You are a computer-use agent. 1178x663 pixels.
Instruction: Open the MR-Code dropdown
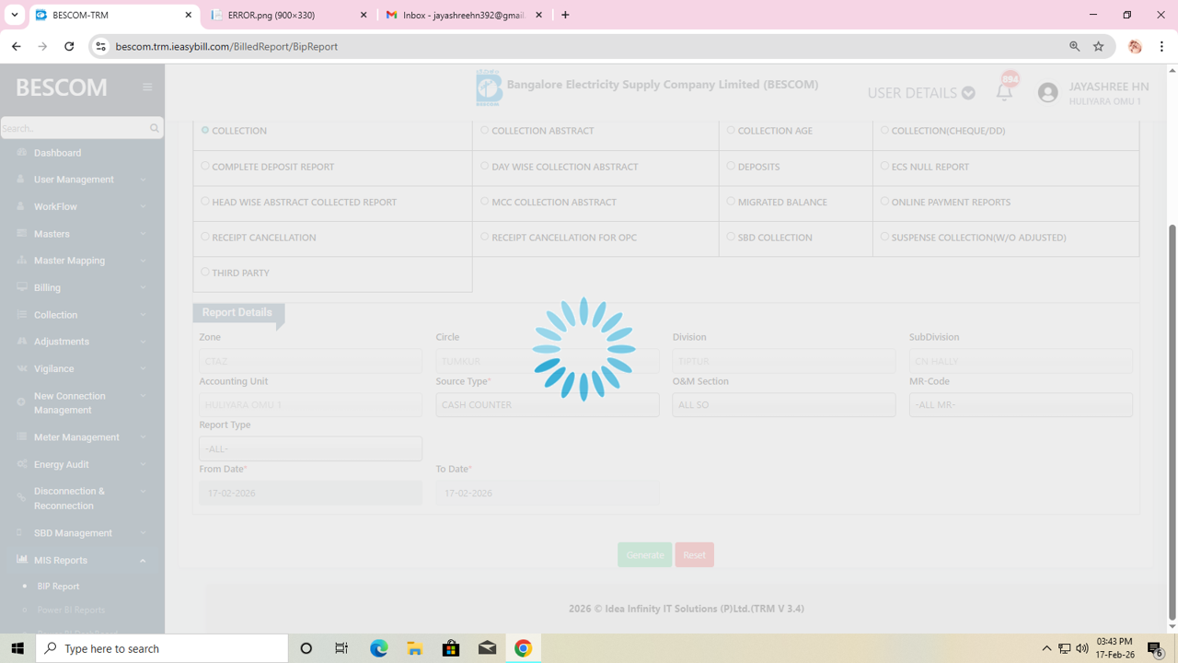click(1021, 405)
